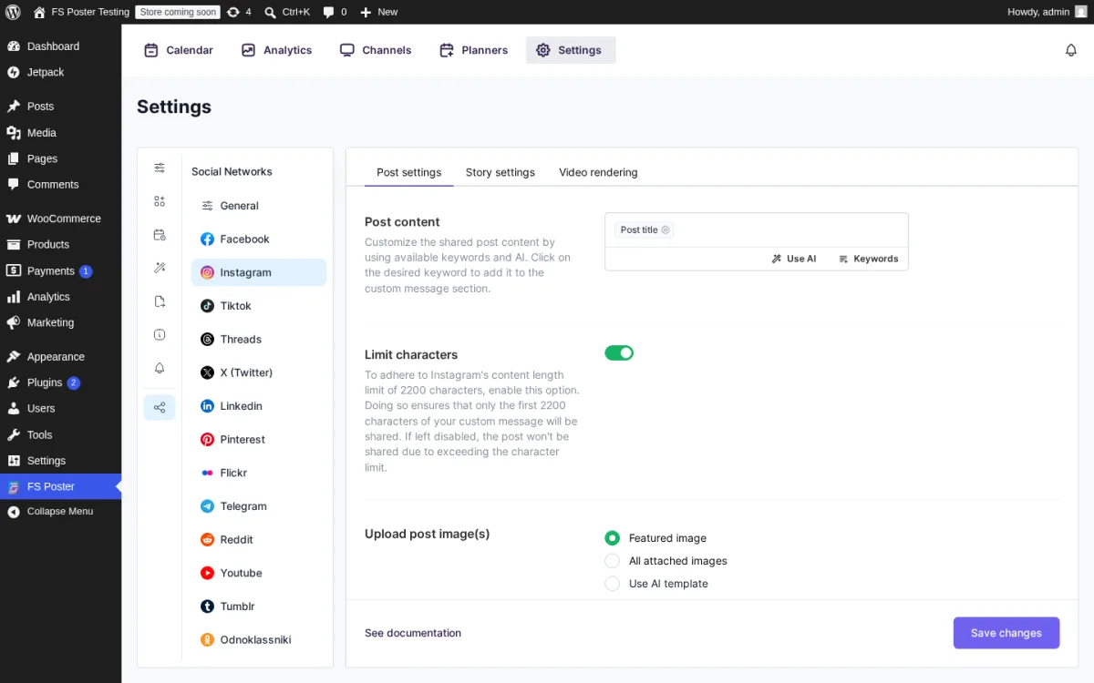Open WooCommerce in WordPress menu
The width and height of the screenshot is (1094, 683).
coord(60,219)
